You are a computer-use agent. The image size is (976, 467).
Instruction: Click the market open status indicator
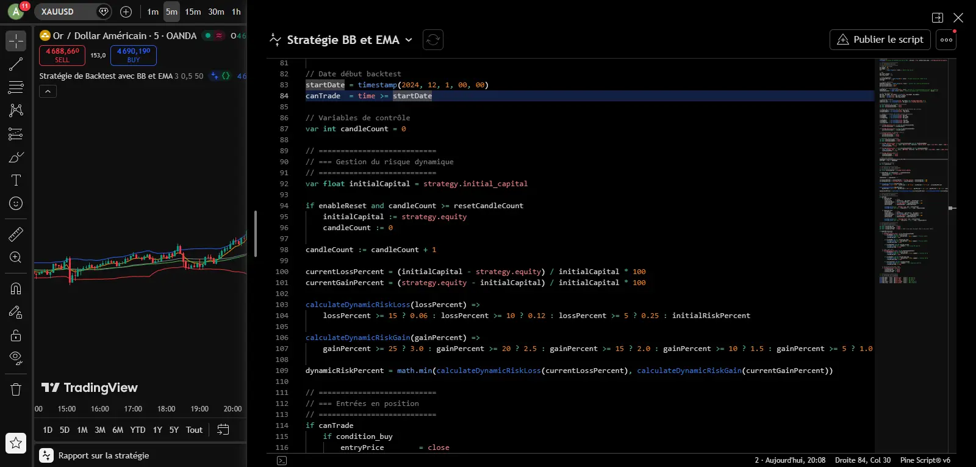[x=208, y=35]
